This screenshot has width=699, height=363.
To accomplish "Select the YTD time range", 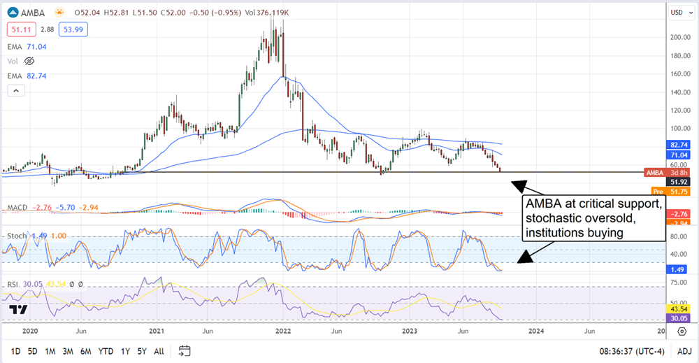I will coord(107,350).
